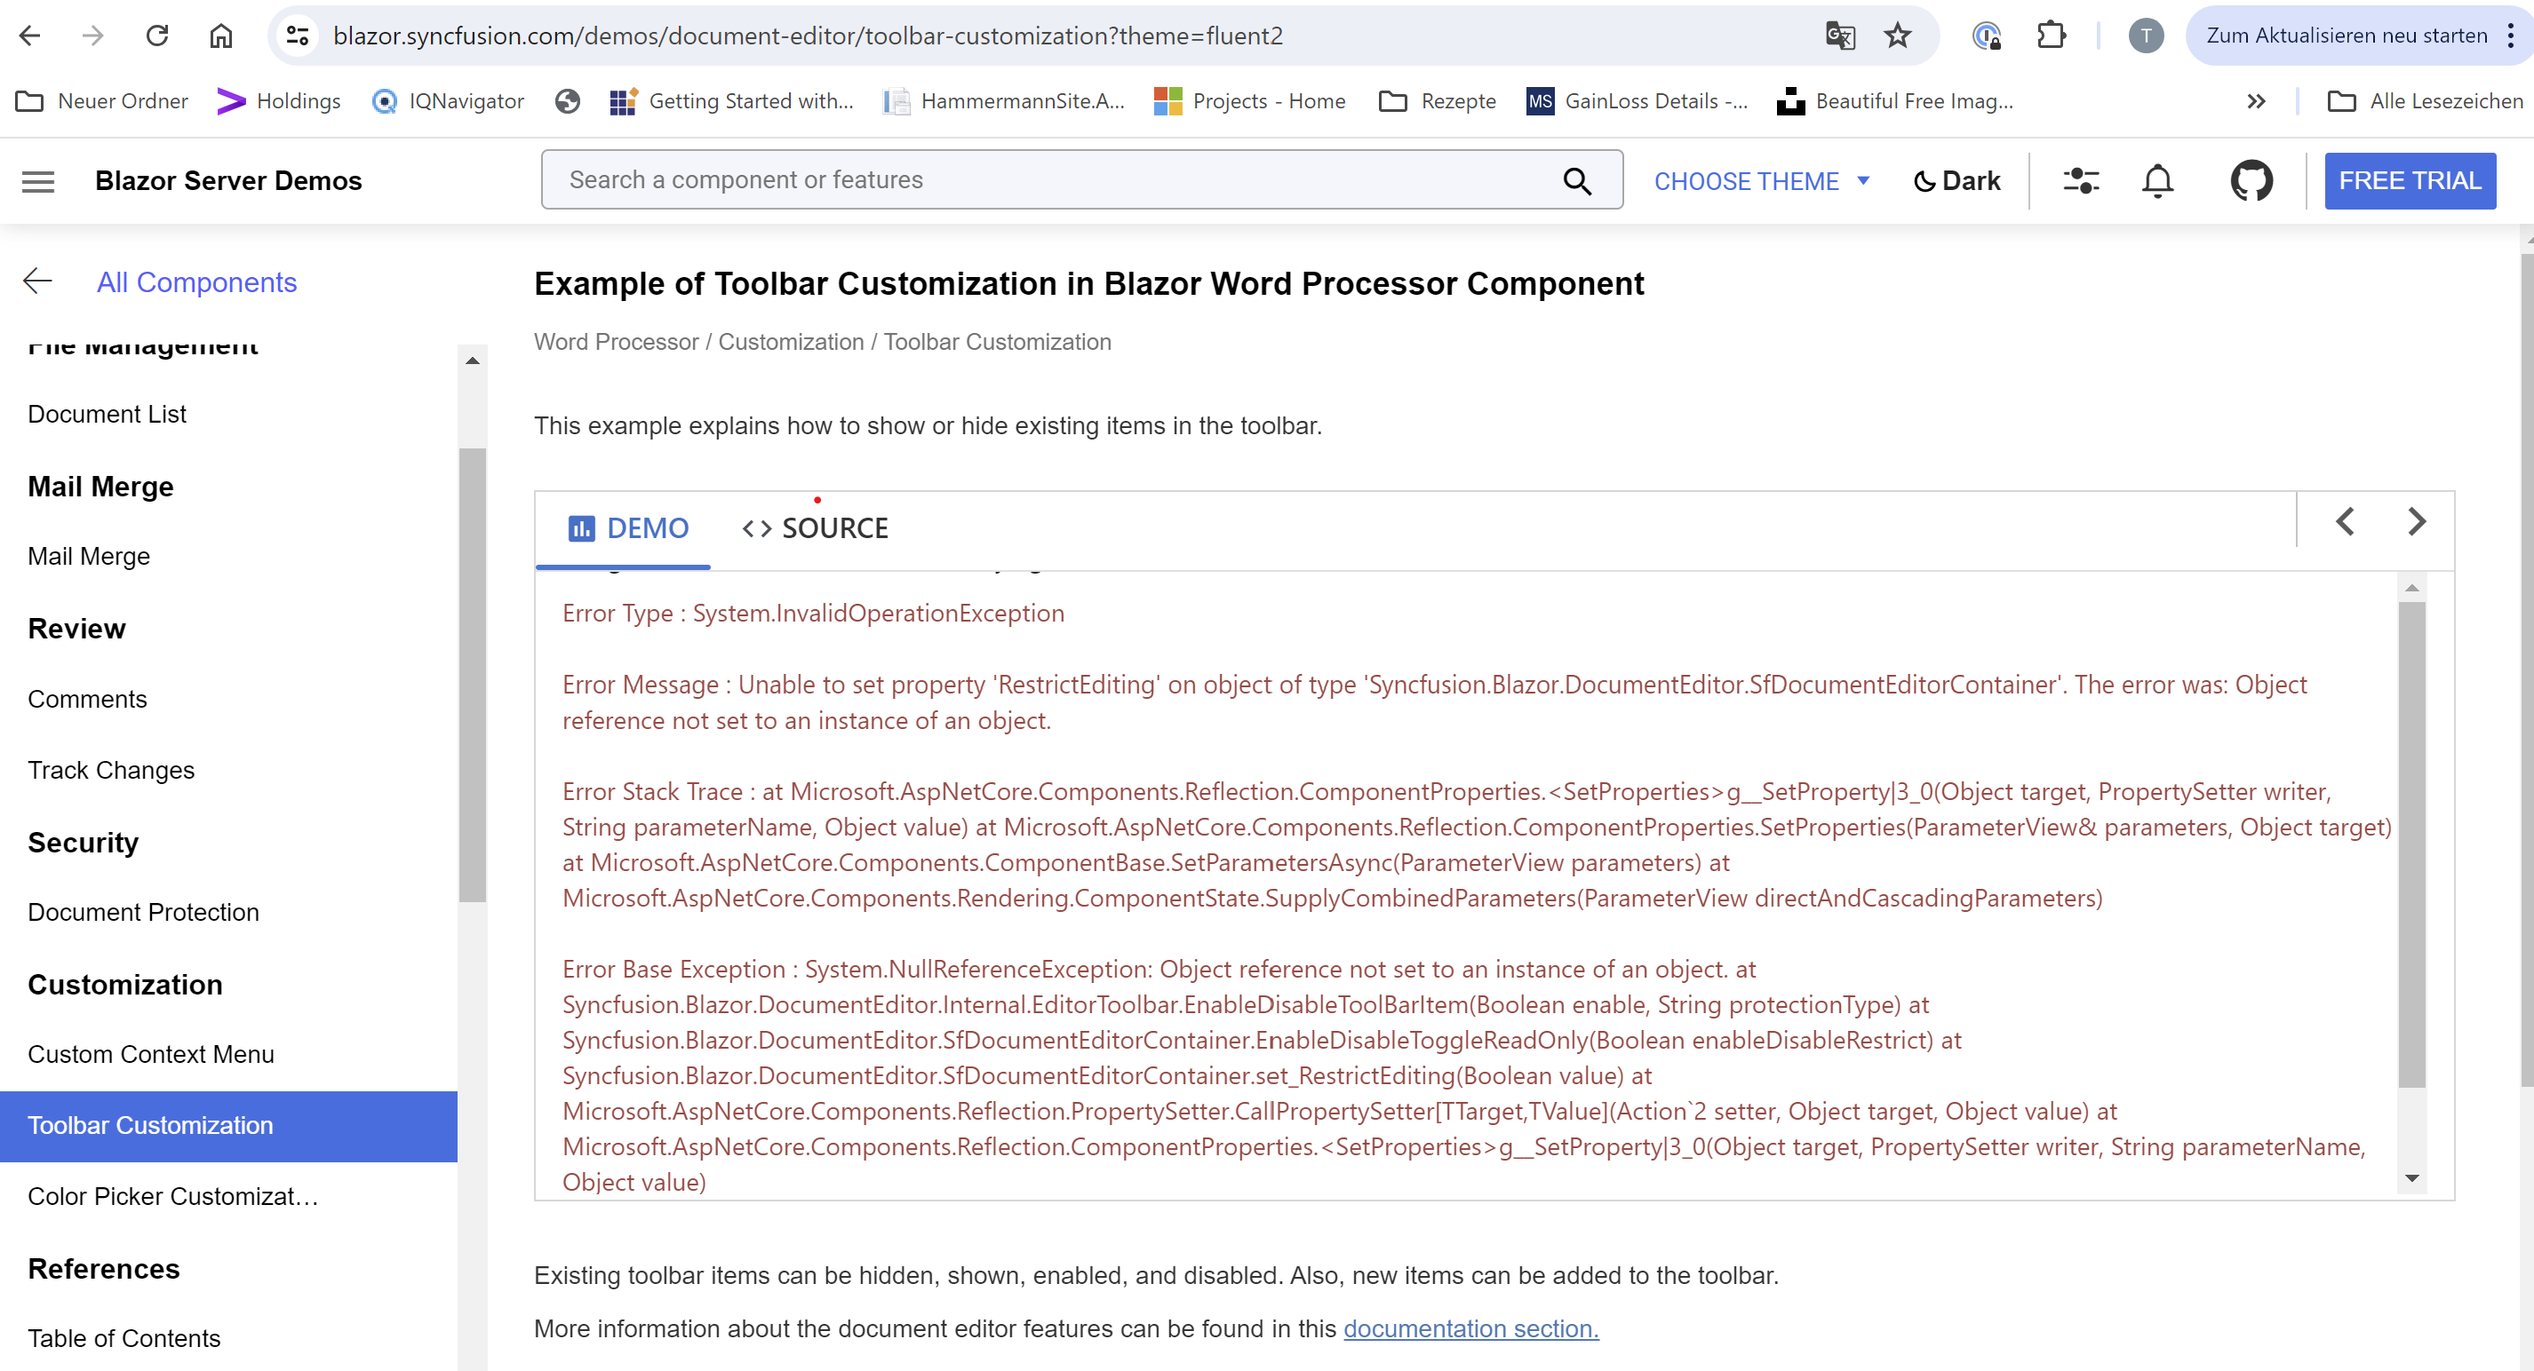Show more bookmarks with double chevron
This screenshot has height=1371, width=2534.
(2256, 101)
